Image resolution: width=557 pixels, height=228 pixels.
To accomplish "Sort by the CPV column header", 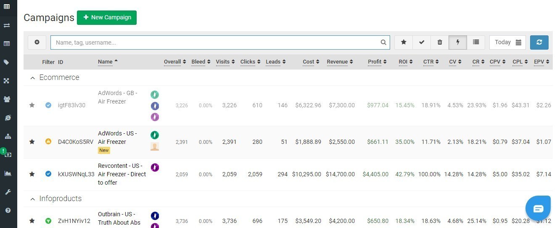I will pyautogui.click(x=498, y=62).
